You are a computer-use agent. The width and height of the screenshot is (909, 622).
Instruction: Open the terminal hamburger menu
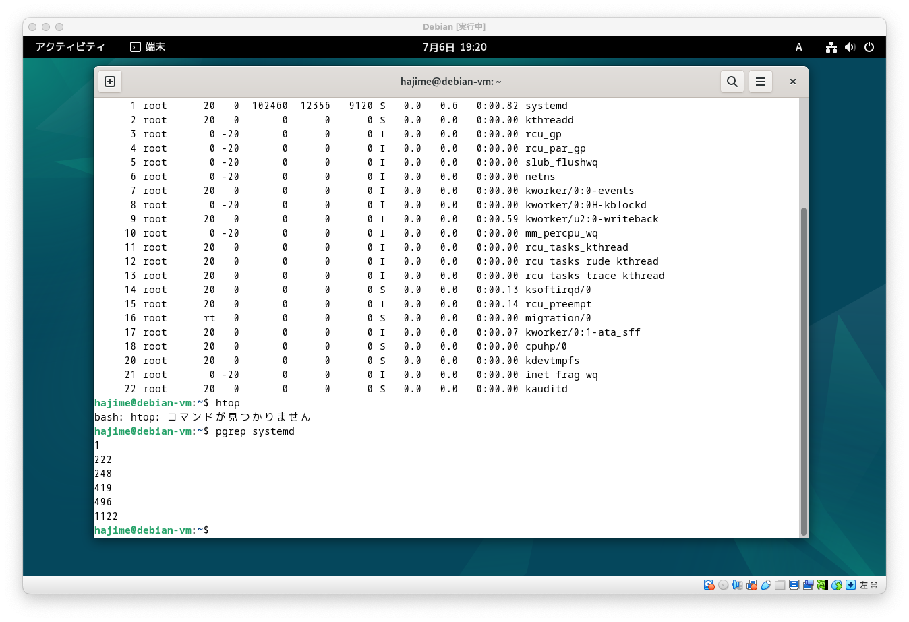[x=761, y=82]
